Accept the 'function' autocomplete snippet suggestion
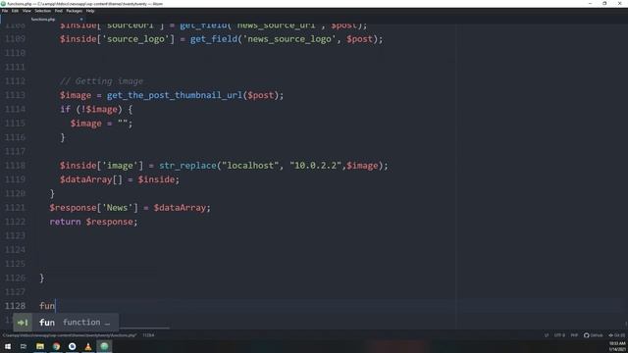The width and height of the screenshot is (628, 353). tap(66, 323)
